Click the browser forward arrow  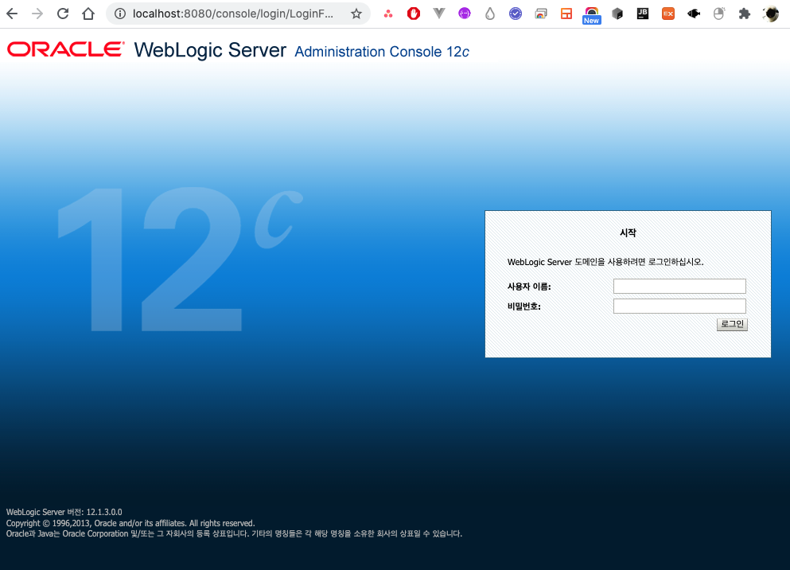[37, 14]
